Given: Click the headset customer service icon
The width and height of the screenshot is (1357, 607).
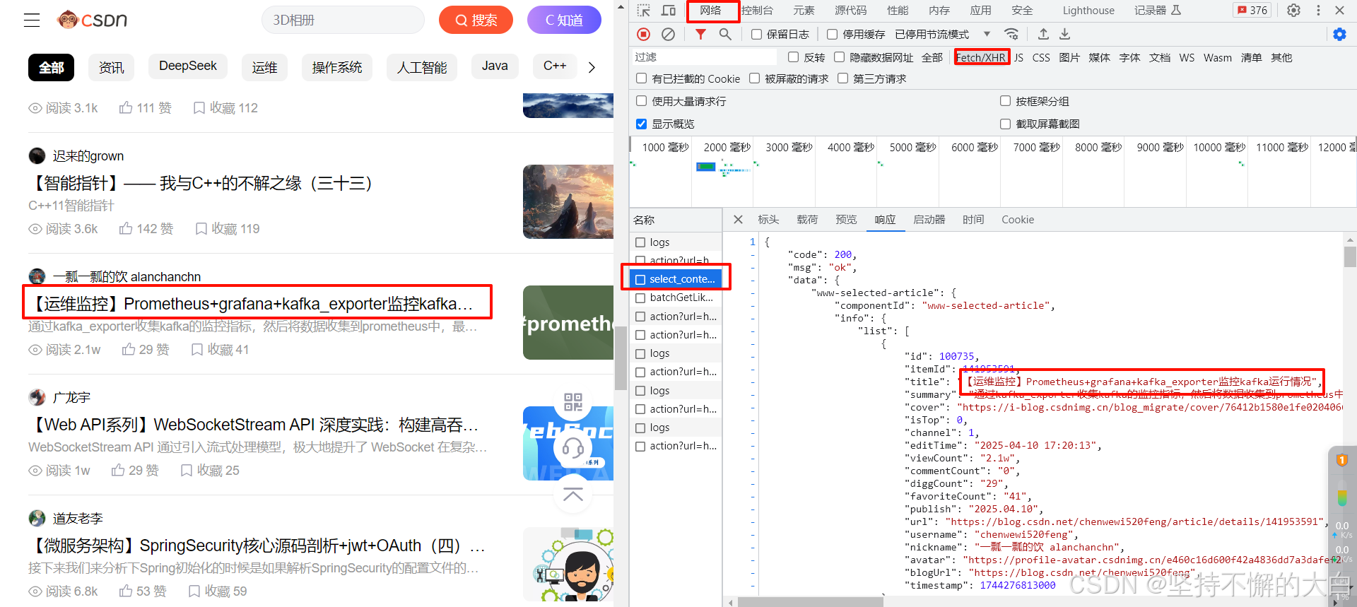Looking at the screenshot, I should 573,447.
